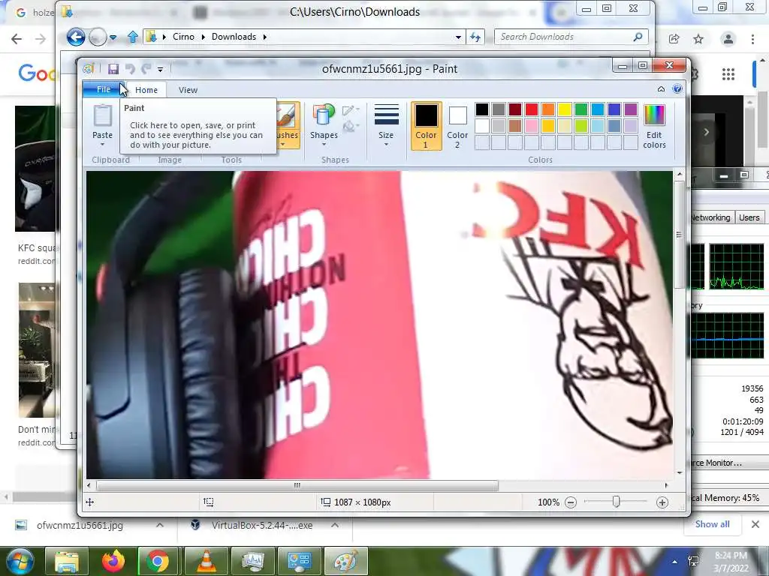Open Firefox from the taskbar
Viewport: 769px width, 576px height.
coord(113,561)
